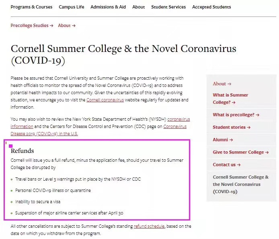Open the What is Summer College? sidebar link
Image resolution: width=279 pixels, height=239 pixels.
pos(230,99)
